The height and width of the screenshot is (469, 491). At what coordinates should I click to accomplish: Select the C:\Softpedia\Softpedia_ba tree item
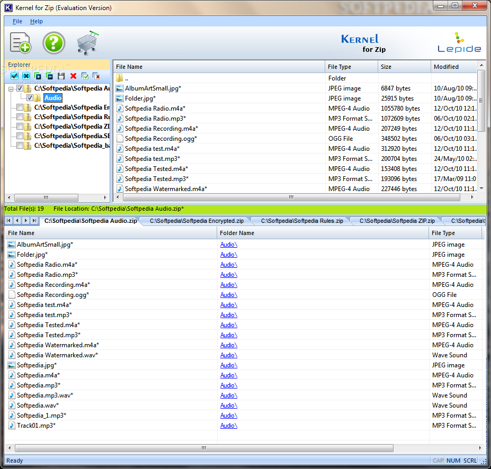point(72,146)
